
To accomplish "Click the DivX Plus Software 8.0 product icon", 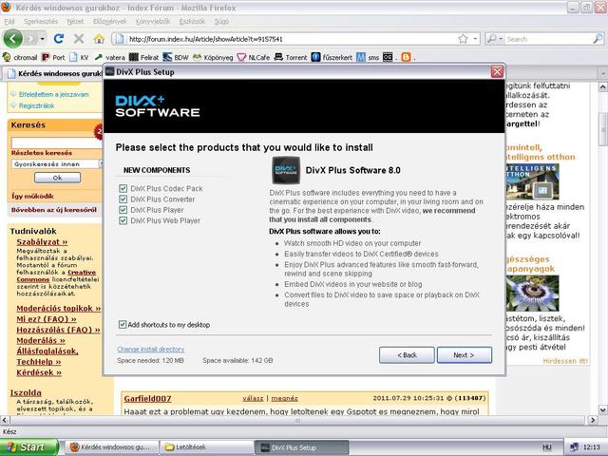I will click(x=286, y=170).
